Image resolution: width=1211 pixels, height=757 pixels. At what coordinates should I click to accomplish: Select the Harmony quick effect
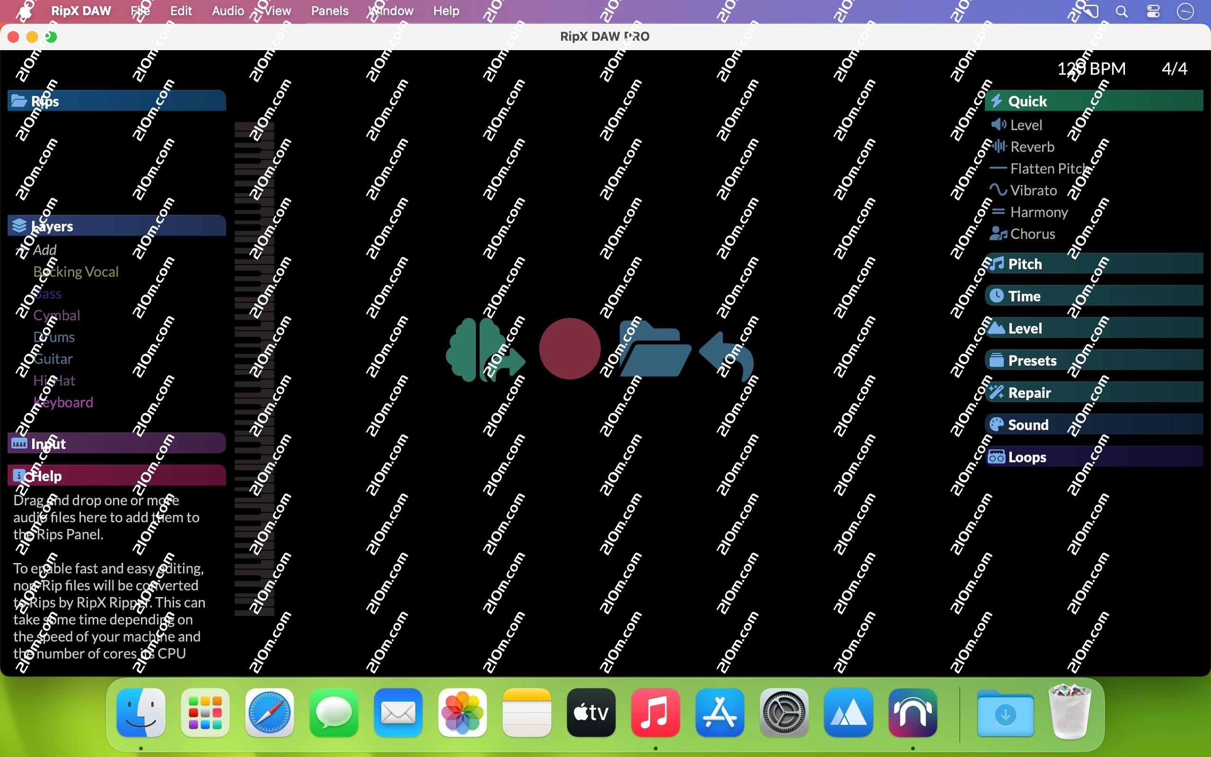point(1038,212)
